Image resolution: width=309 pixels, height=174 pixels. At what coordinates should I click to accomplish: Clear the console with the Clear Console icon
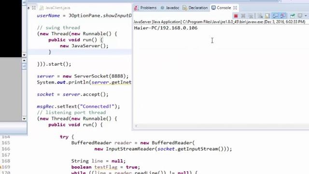point(260,16)
